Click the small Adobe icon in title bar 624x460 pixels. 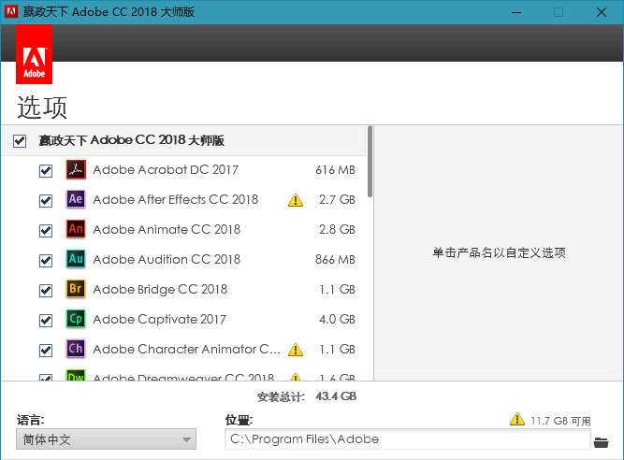pos(10,11)
